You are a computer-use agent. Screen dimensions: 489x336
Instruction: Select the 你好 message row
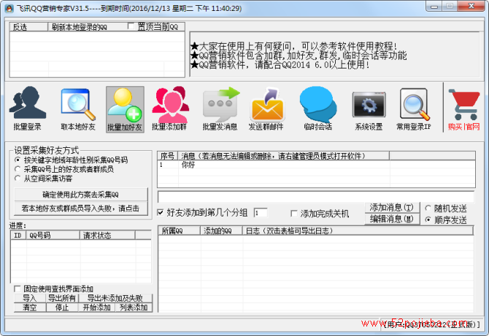pyautogui.click(x=316, y=165)
